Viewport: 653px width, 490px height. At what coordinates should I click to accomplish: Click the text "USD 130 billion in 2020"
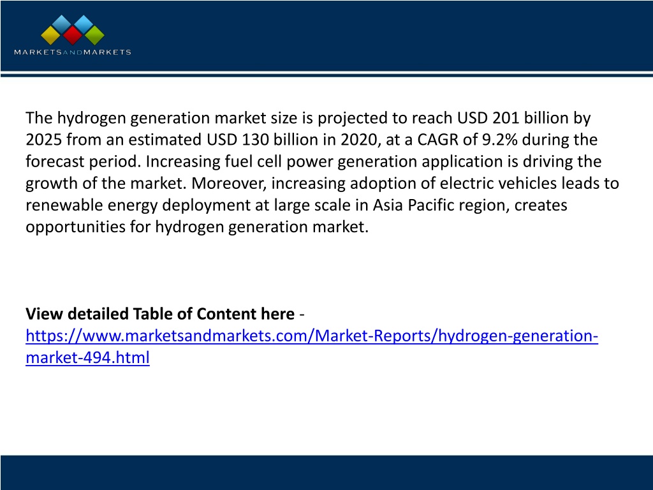click(x=292, y=140)
